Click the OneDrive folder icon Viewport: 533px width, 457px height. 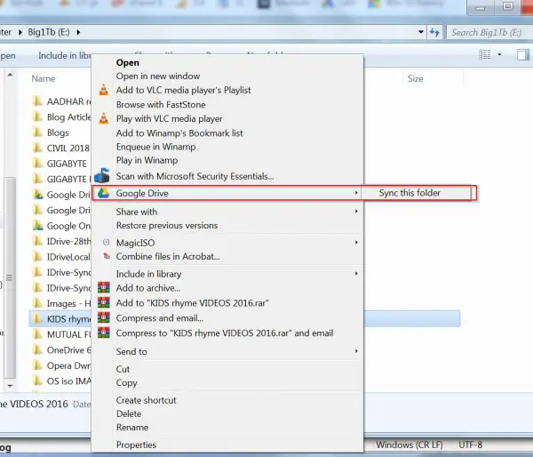click(37, 349)
